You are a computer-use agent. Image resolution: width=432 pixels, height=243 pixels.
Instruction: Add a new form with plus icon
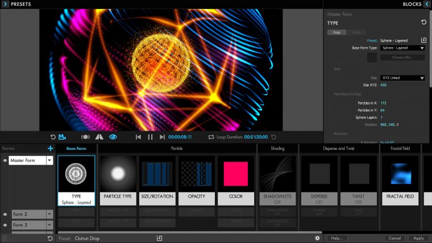click(50, 149)
